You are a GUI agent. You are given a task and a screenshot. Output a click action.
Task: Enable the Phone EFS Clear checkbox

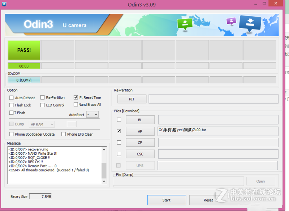pyautogui.click(x=64, y=134)
